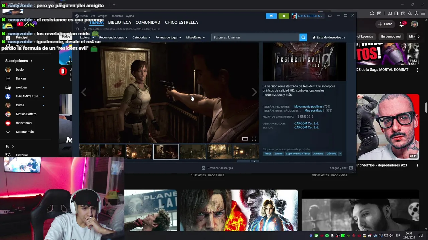Open the Ayuda menu
The image size is (428, 240).
(x=130, y=16)
